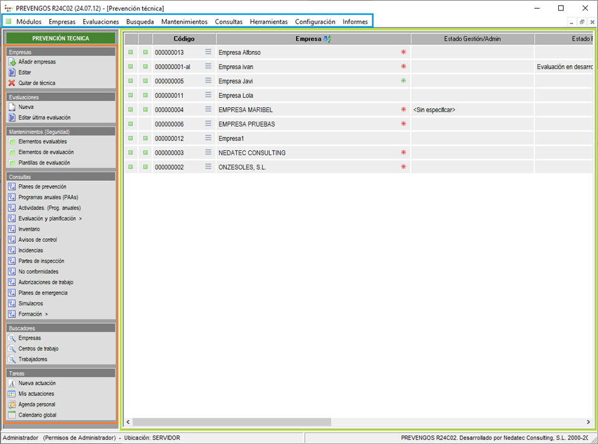Toggle the leftmost green square for EMPRESA PRUEBAS
This screenshot has height=444, width=598.
(131, 124)
